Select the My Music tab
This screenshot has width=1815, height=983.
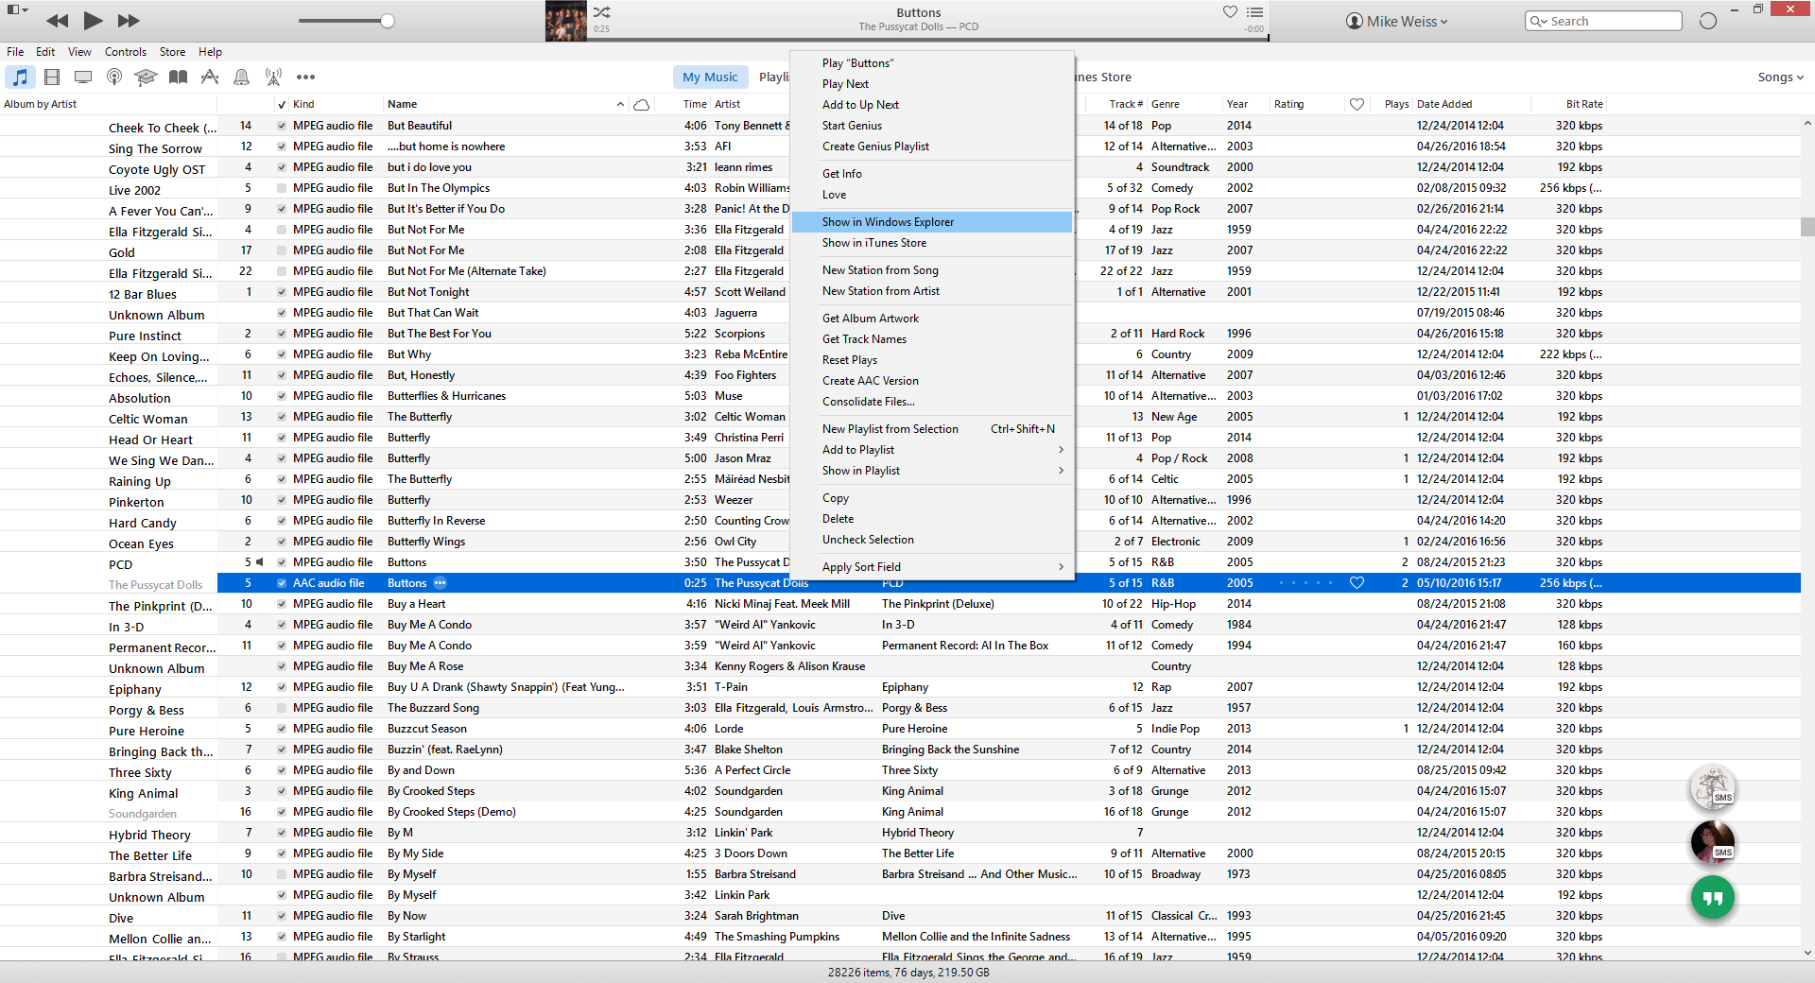pos(710,78)
